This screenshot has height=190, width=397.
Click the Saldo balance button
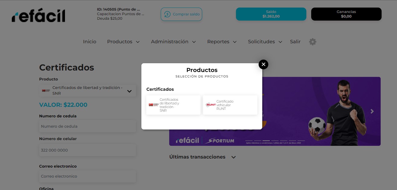[x=271, y=14]
